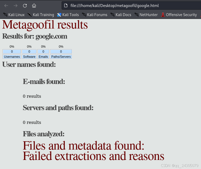Focus the address bar showing google.html path
The height and width of the screenshot is (169, 201).
[131, 6]
